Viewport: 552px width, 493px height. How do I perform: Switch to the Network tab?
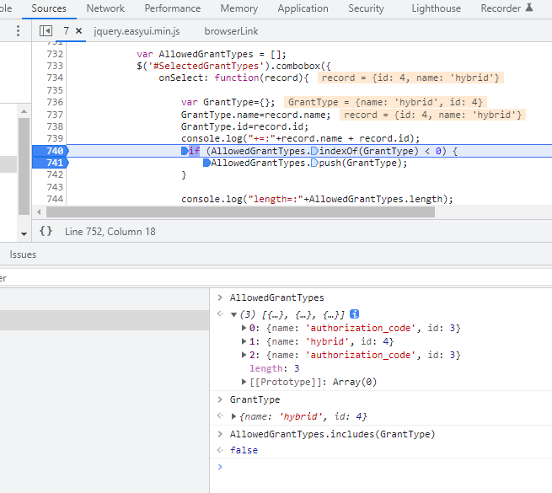click(x=105, y=8)
